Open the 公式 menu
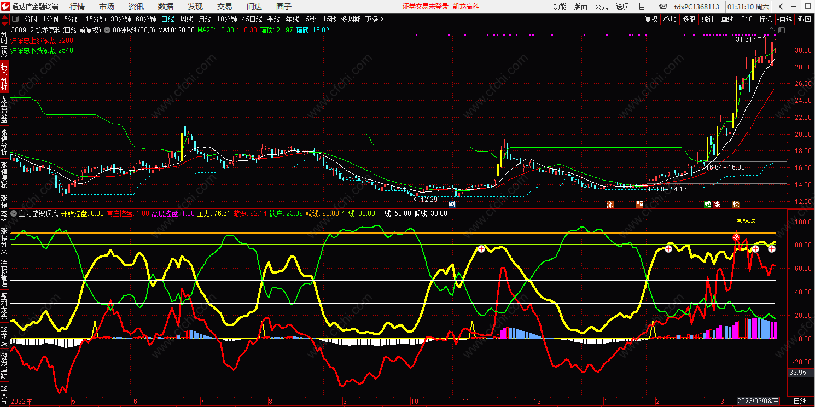The image size is (815, 407). tap(601, 7)
